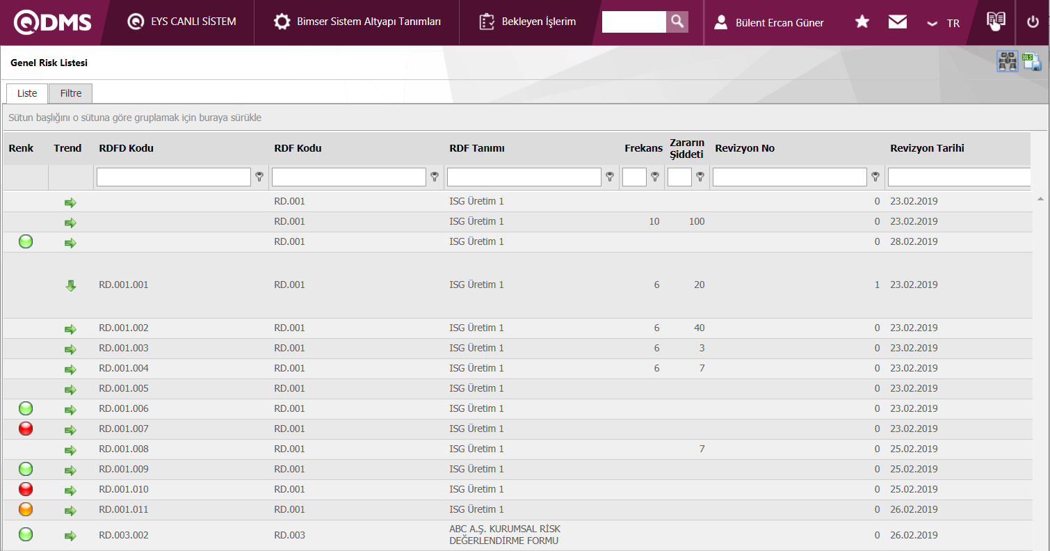Open filter options for Frekans column
1050x551 pixels.
pos(655,177)
